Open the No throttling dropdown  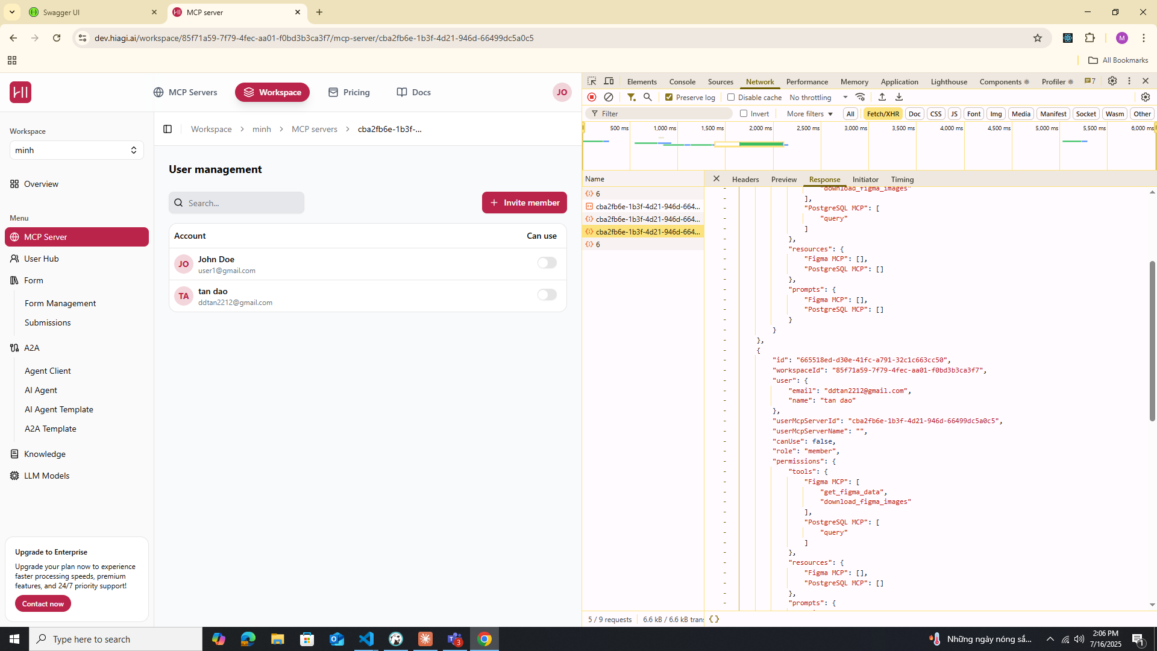tap(818, 97)
